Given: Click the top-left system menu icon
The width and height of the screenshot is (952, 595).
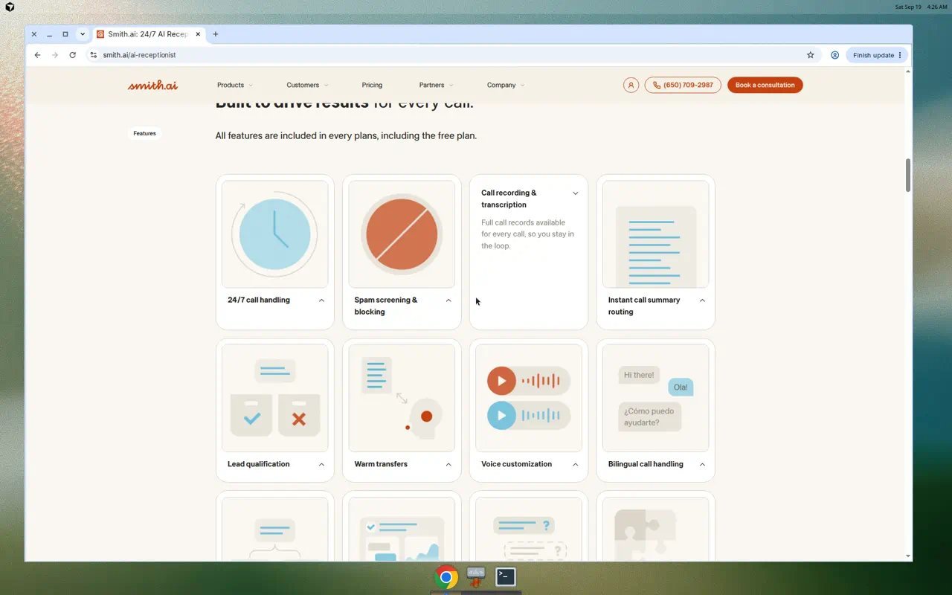Looking at the screenshot, I should (10, 7).
